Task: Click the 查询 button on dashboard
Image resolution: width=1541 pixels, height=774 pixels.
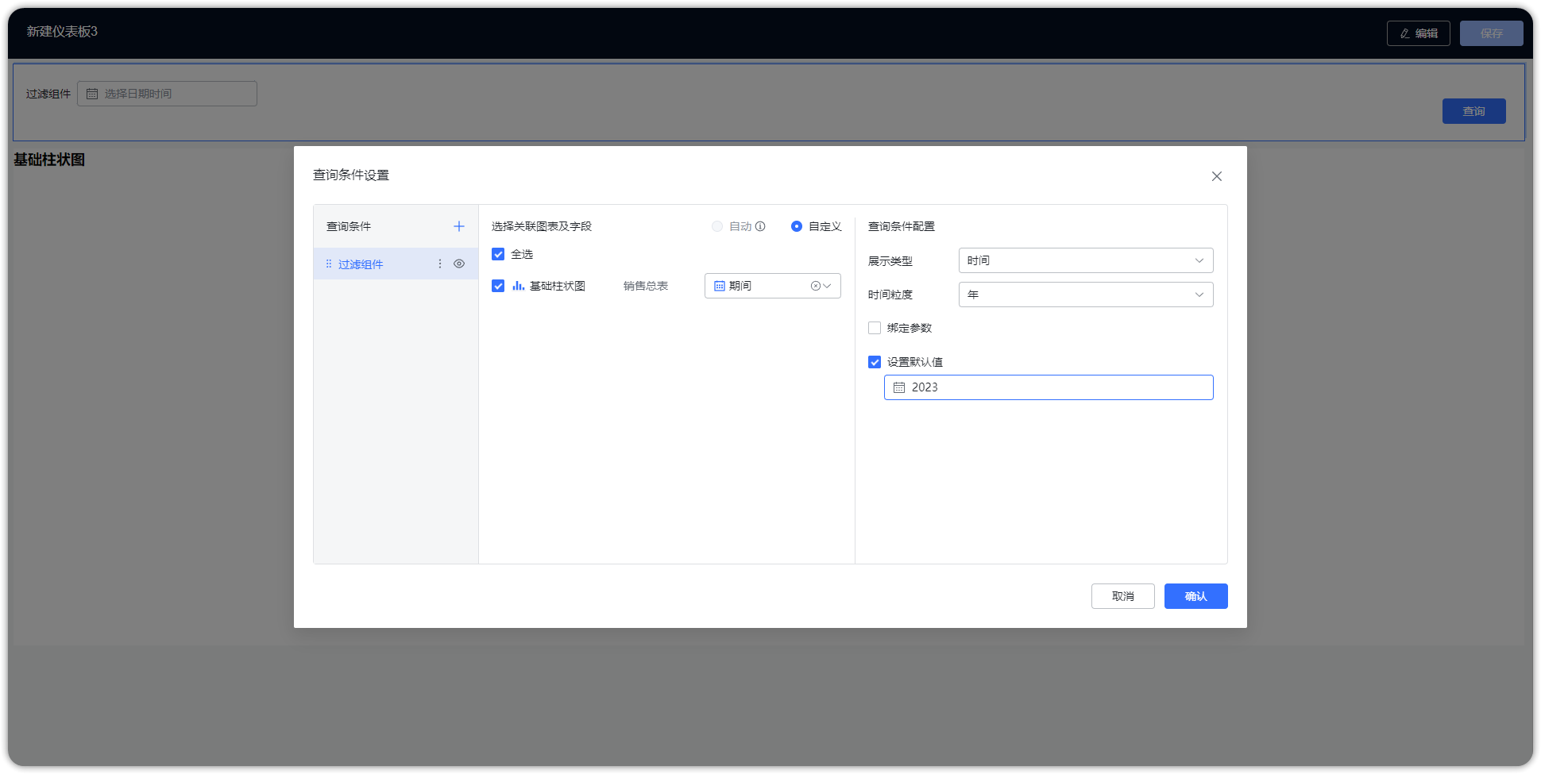Action: 1473,111
